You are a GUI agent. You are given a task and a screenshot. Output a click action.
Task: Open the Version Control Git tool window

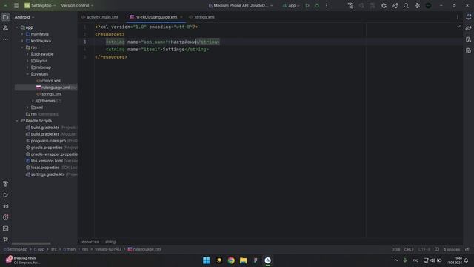(x=5, y=239)
